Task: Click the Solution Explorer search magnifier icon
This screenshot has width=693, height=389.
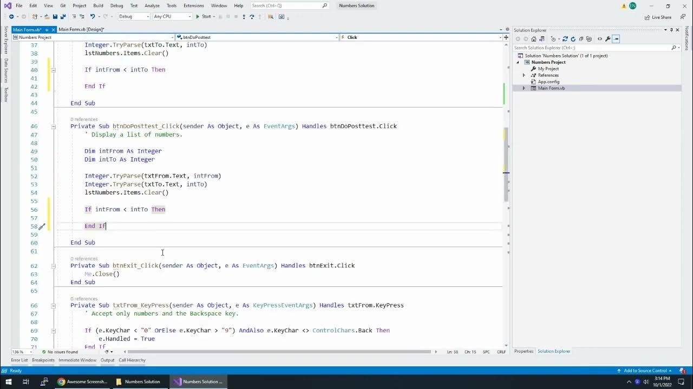Action: (674, 48)
